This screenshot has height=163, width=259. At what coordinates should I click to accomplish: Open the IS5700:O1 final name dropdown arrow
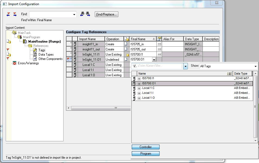(154, 60)
